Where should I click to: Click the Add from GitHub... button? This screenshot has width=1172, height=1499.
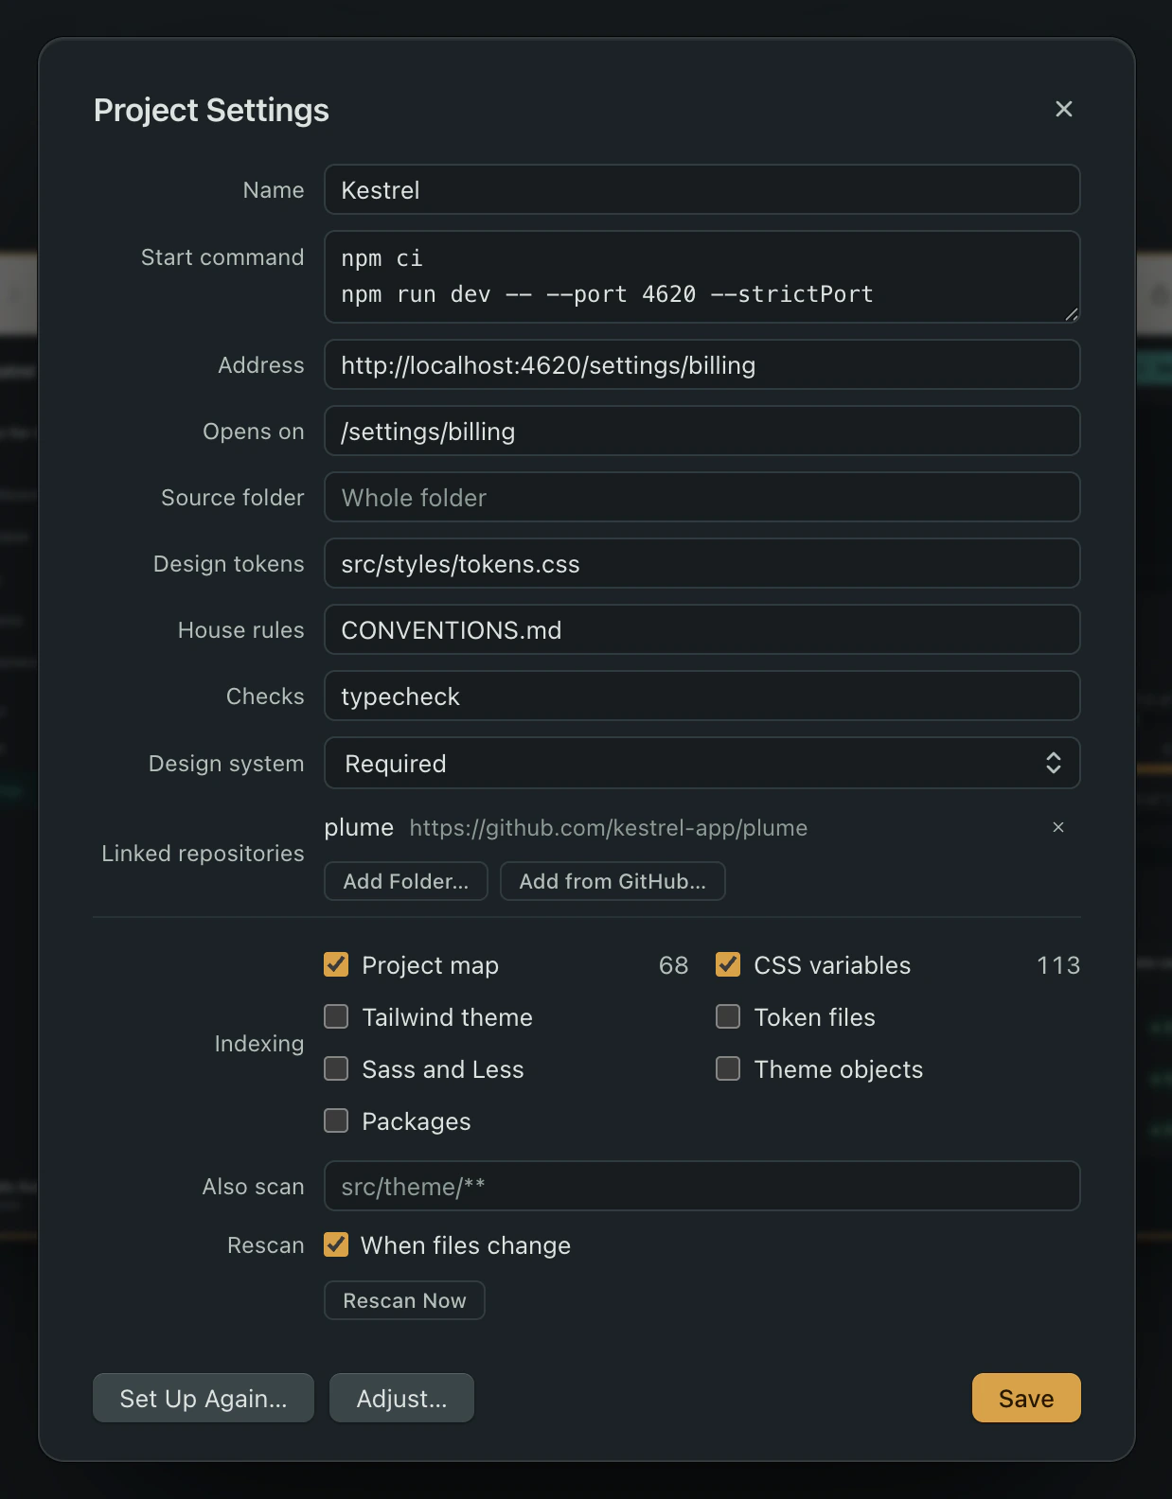(x=613, y=881)
